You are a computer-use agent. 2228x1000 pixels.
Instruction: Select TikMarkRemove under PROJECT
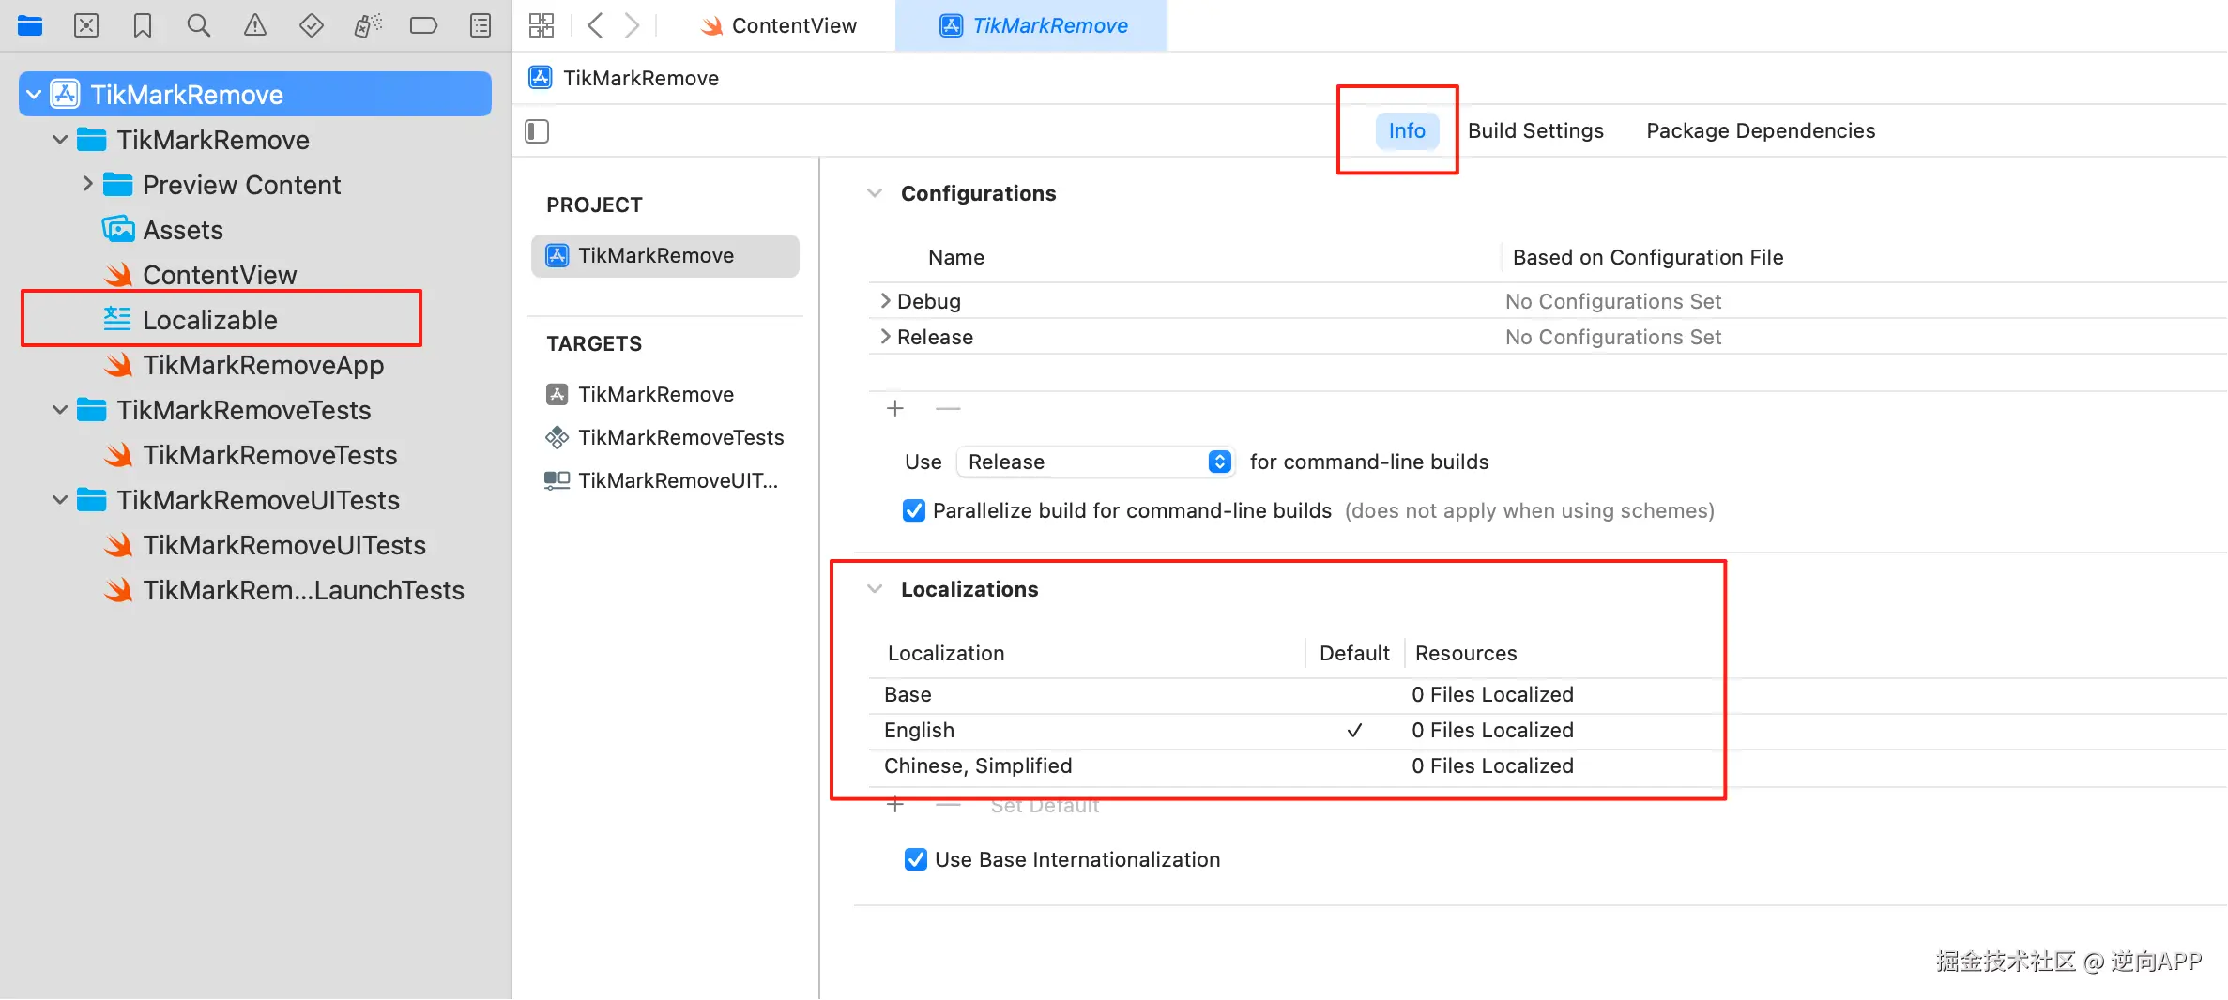665,255
